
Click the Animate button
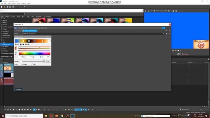(x=18, y=89)
